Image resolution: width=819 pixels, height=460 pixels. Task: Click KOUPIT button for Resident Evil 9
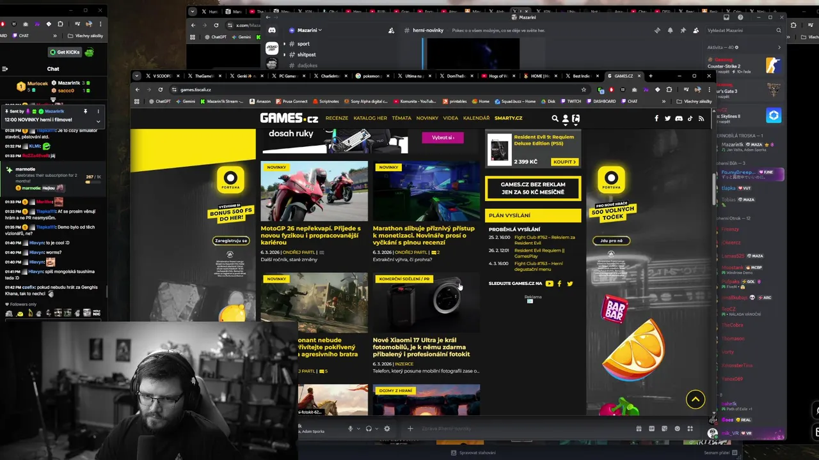[x=564, y=162]
